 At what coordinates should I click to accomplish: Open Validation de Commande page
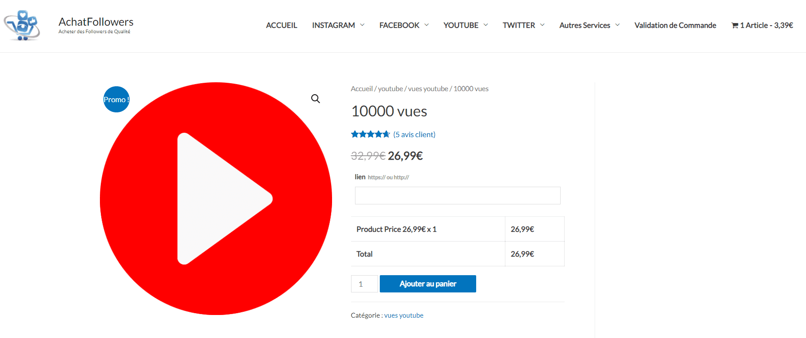(x=675, y=25)
